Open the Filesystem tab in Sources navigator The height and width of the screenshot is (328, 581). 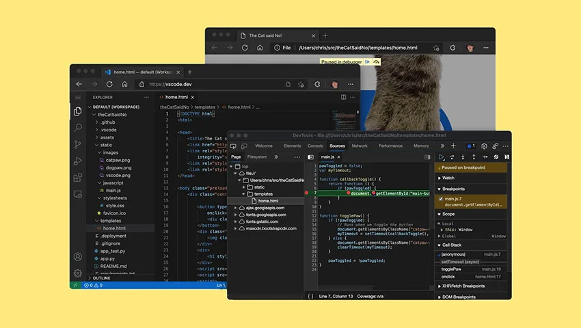click(257, 157)
